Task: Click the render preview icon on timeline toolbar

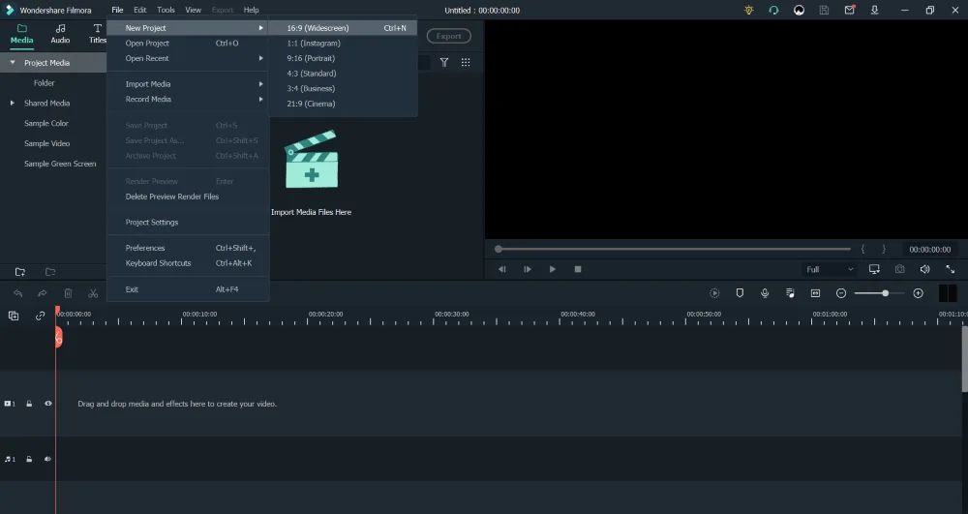Action: click(x=715, y=293)
